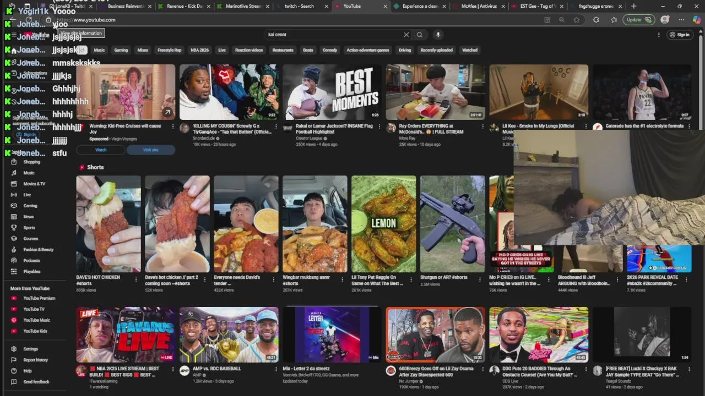Go to Sports in the sidebar
This screenshot has width=705, height=396.
tap(29, 228)
